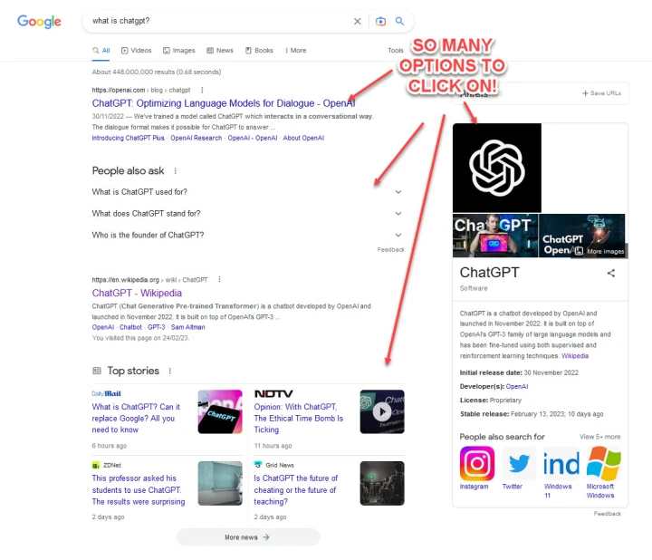Switch to the News tab
Screen dimensions: 652x560
click(x=220, y=51)
